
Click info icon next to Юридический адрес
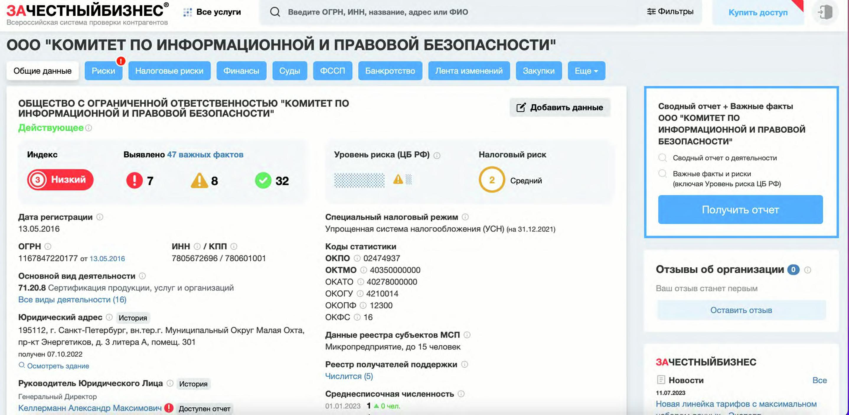pyautogui.click(x=109, y=317)
